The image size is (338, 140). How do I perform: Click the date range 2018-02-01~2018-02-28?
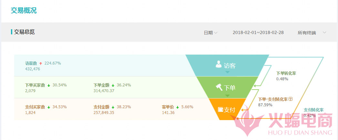pyautogui.click(x=258, y=33)
